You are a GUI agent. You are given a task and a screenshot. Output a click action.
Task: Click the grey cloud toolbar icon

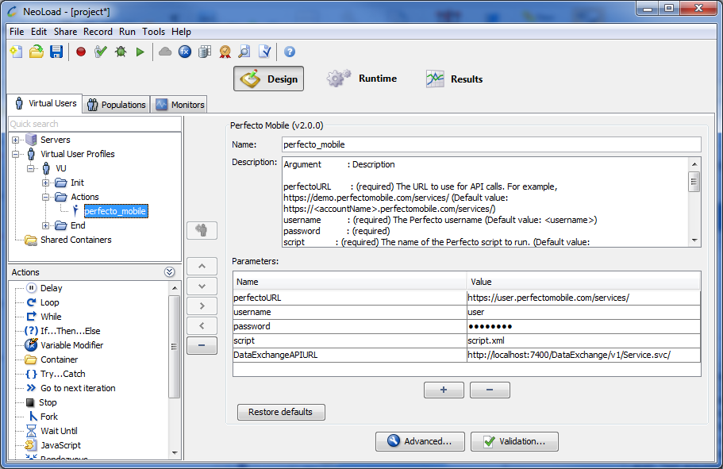(x=165, y=52)
